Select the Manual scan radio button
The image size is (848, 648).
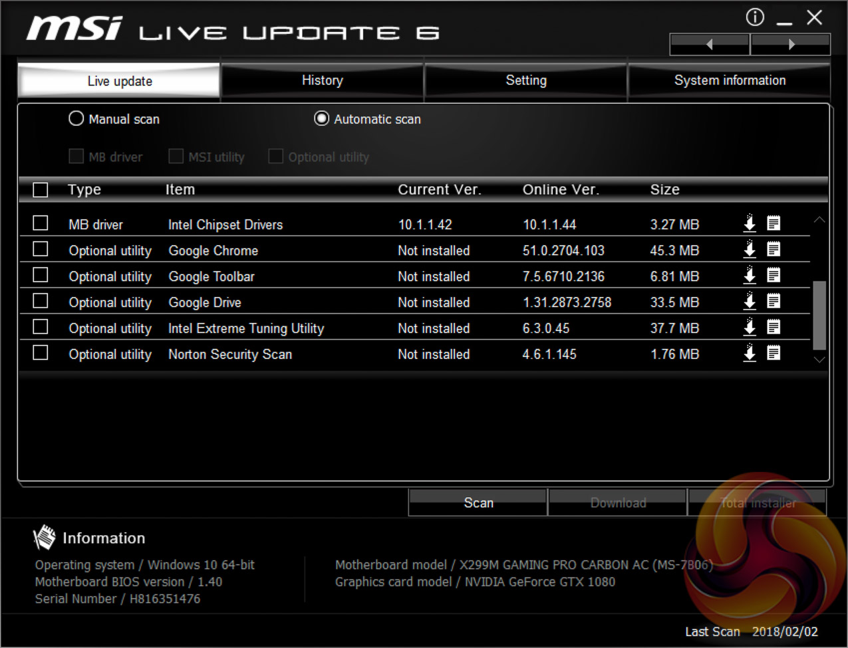(x=76, y=118)
